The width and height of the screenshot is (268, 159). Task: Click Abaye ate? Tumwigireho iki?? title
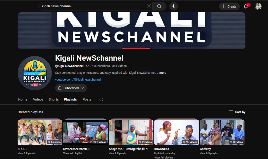point(128,149)
